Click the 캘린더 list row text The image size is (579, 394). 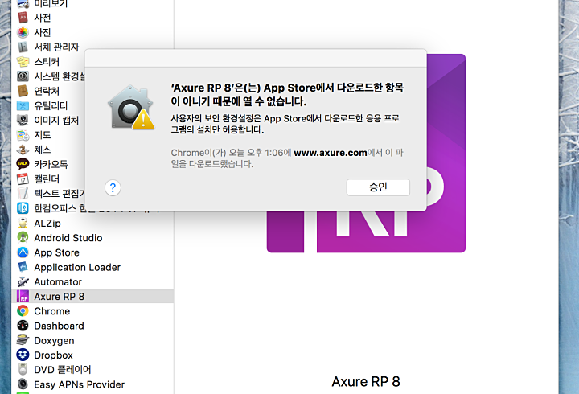pos(47,179)
